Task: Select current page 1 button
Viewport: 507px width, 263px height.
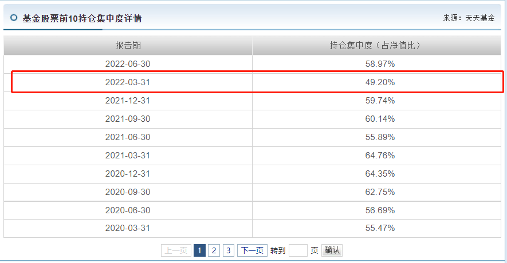Action: pos(199,250)
